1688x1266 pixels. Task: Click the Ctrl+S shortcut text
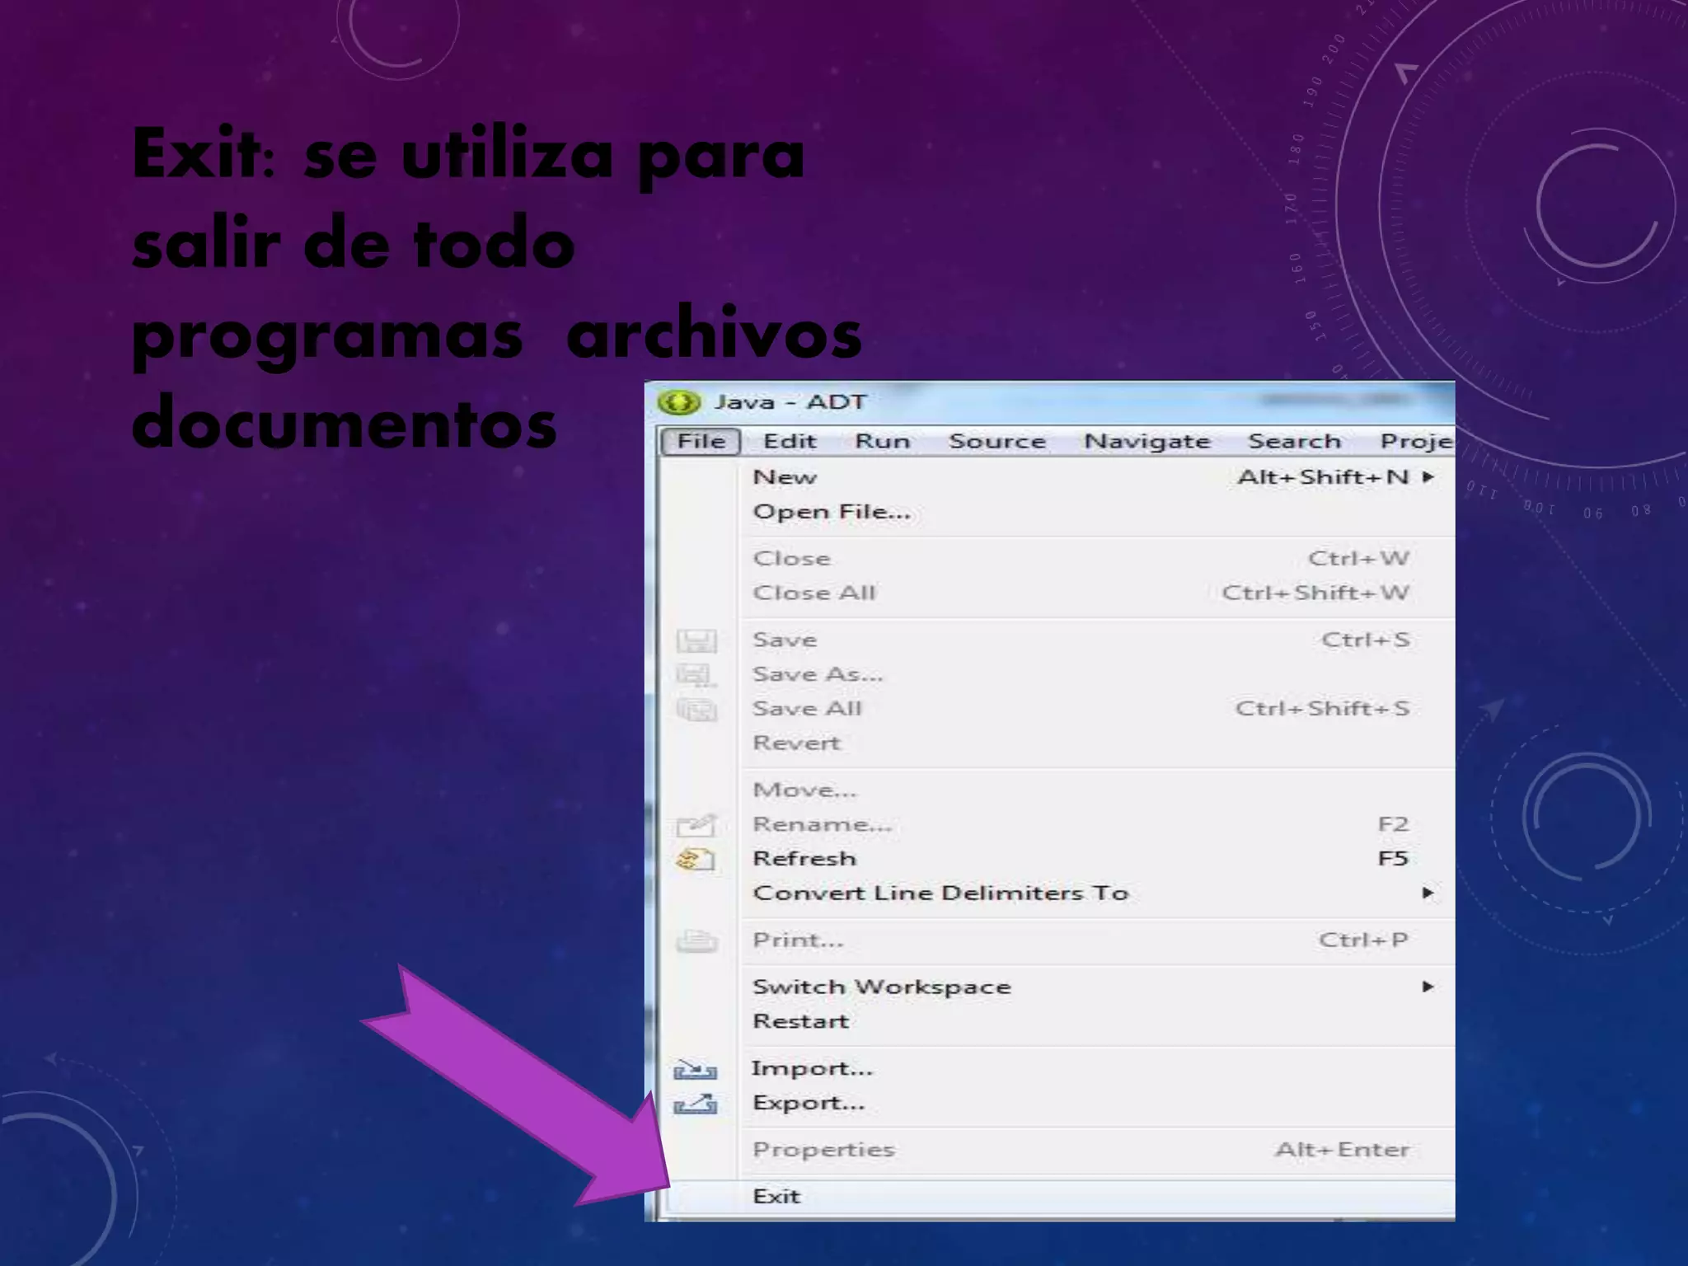[x=1365, y=640]
